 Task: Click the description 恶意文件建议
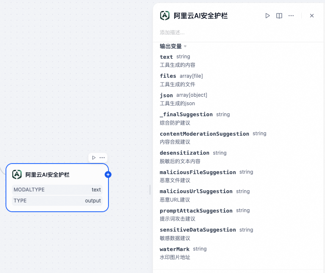pyautogui.click(x=175, y=180)
